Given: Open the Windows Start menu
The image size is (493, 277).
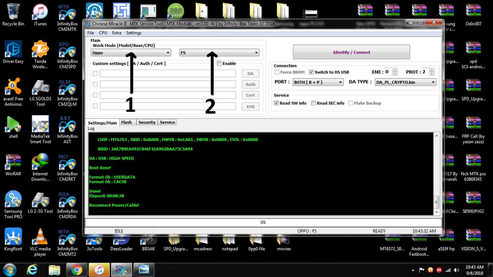Looking at the screenshot, I should (x=9, y=270).
